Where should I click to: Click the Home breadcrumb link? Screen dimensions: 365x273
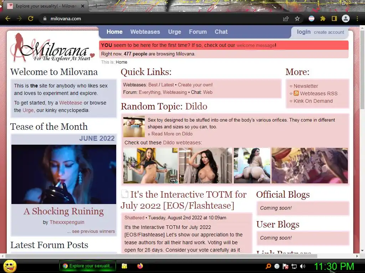pos(122,62)
